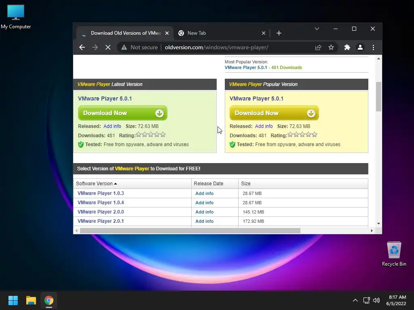Open VMware Player 1.0.4 link
Viewport: 414px width, 310px height.
[101, 203]
